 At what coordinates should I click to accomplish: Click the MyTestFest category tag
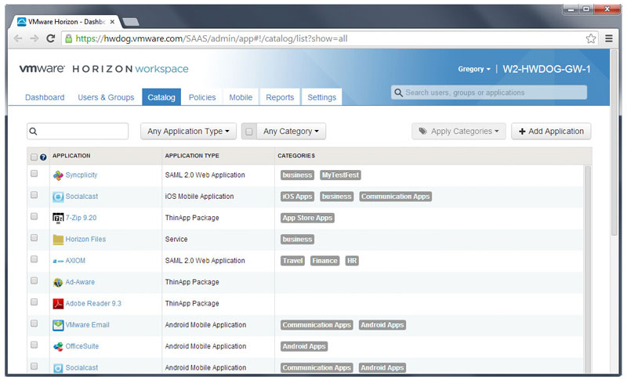point(340,175)
